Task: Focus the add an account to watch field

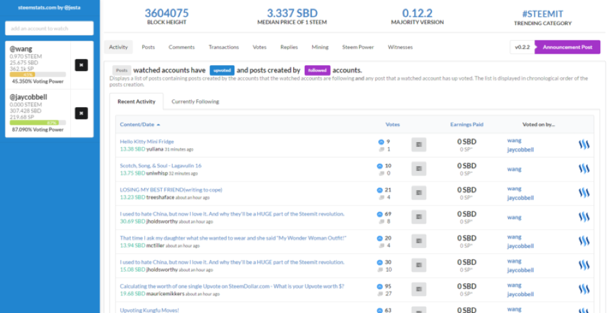Action: [x=49, y=28]
